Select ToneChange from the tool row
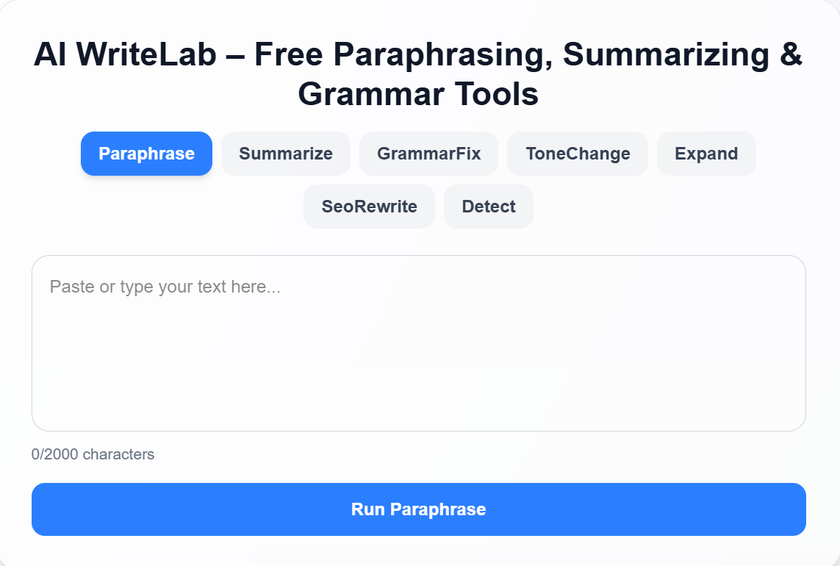Screen dimensions: 840x566 click(578, 153)
